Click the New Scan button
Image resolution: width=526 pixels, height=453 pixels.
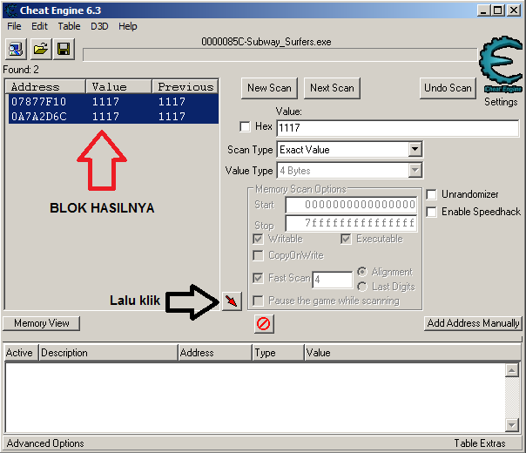269,88
